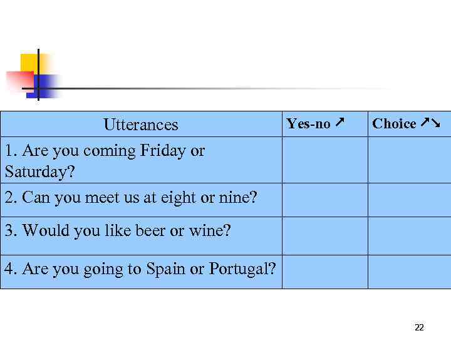Click the slide number 22
Screen dimensions: 451x338
pyautogui.click(x=419, y=327)
